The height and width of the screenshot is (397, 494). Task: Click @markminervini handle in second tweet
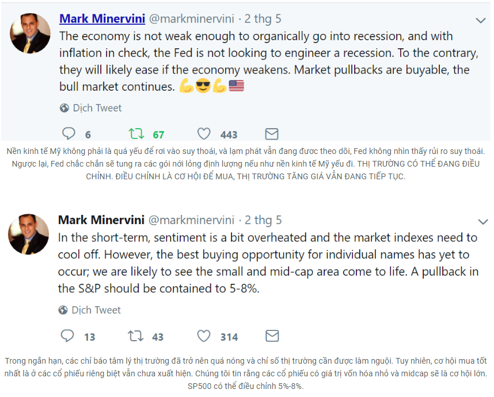[x=192, y=220]
